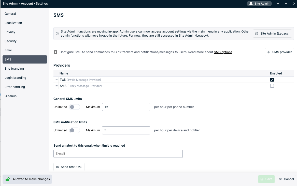This screenshot has width=297, height=186.
Task: Minimize the settings window
Action: [278, 4]
